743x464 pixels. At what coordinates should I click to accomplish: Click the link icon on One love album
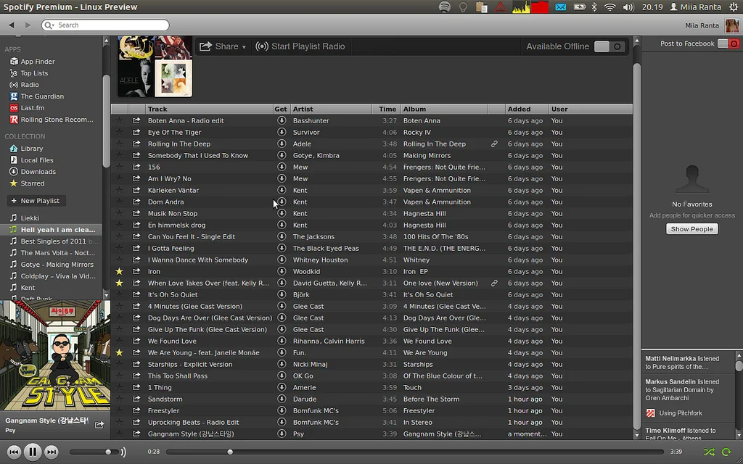(x=494, y=283)
